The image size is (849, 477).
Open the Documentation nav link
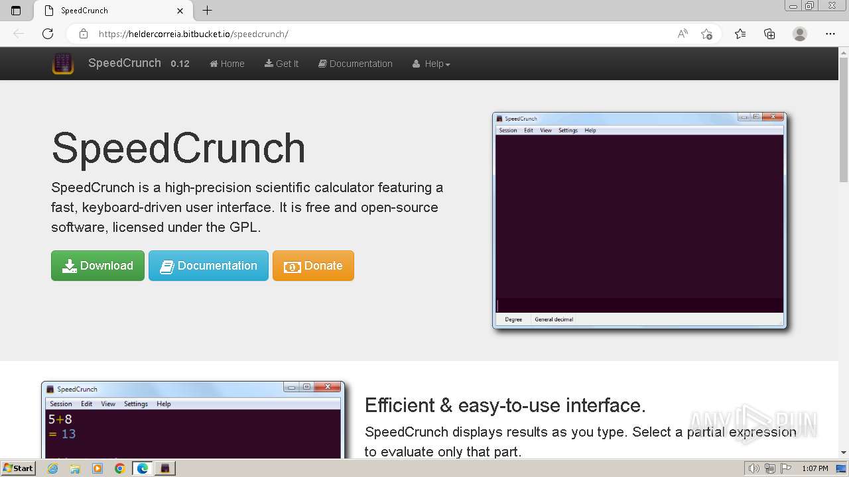[x=356, y=64]
